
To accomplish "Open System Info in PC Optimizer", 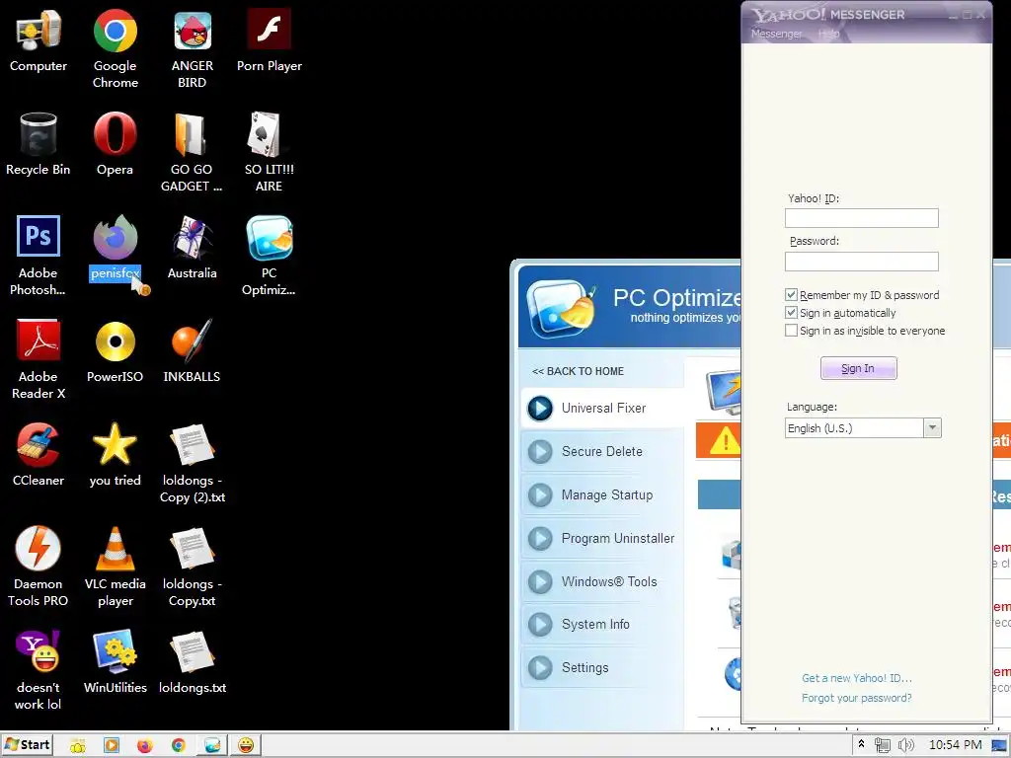I will [602, 624].
